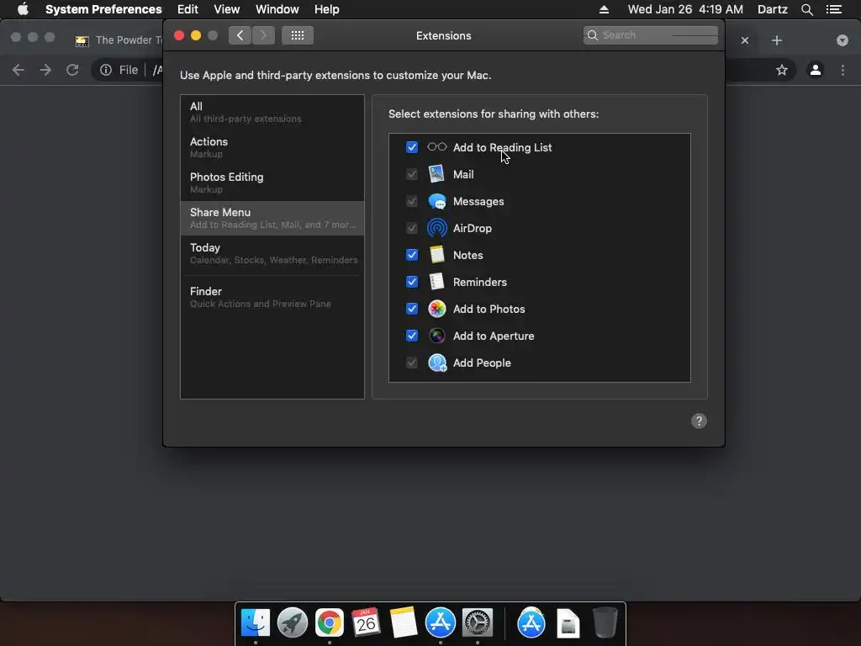Select the Finder category
Viewport: 861px width, 646px height.
click(x=272, y=297)
